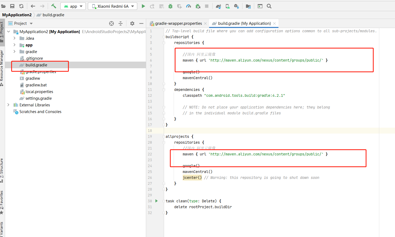
Task: Click the green Run app button
Action: coord(143,6)
